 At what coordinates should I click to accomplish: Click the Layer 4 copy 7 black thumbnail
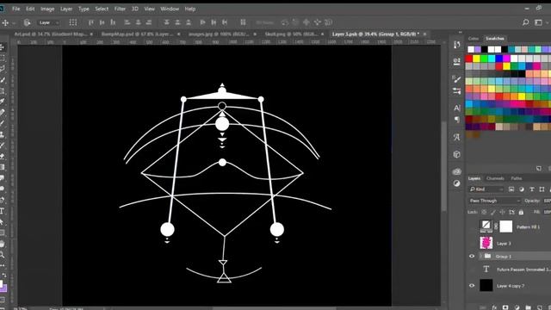click(x=486, y=285)
